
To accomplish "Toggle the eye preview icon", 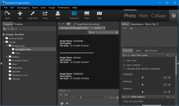I will coord(66,95).
